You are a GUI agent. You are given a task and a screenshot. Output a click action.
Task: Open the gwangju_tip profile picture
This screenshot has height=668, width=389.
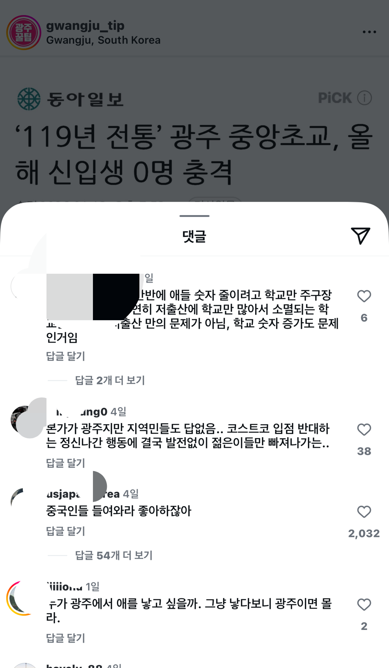coord(24,33)
